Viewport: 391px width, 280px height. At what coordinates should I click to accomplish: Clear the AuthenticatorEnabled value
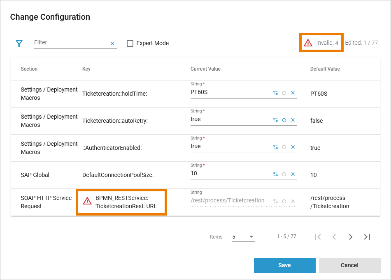pyautogui.click(x=293, y=147)
